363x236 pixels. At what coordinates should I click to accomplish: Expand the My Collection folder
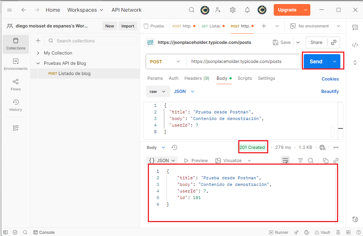[38, 53]
